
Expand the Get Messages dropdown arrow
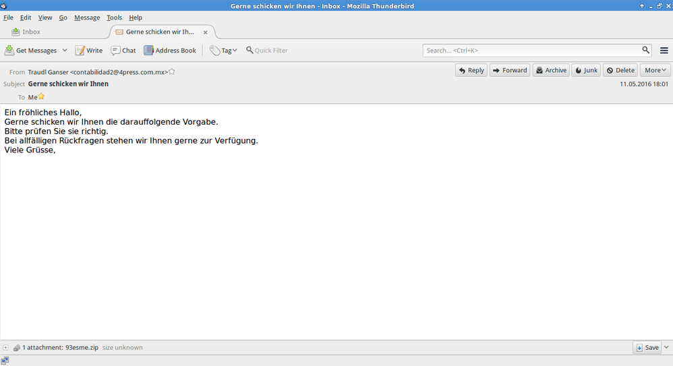(x=64, y=50)
